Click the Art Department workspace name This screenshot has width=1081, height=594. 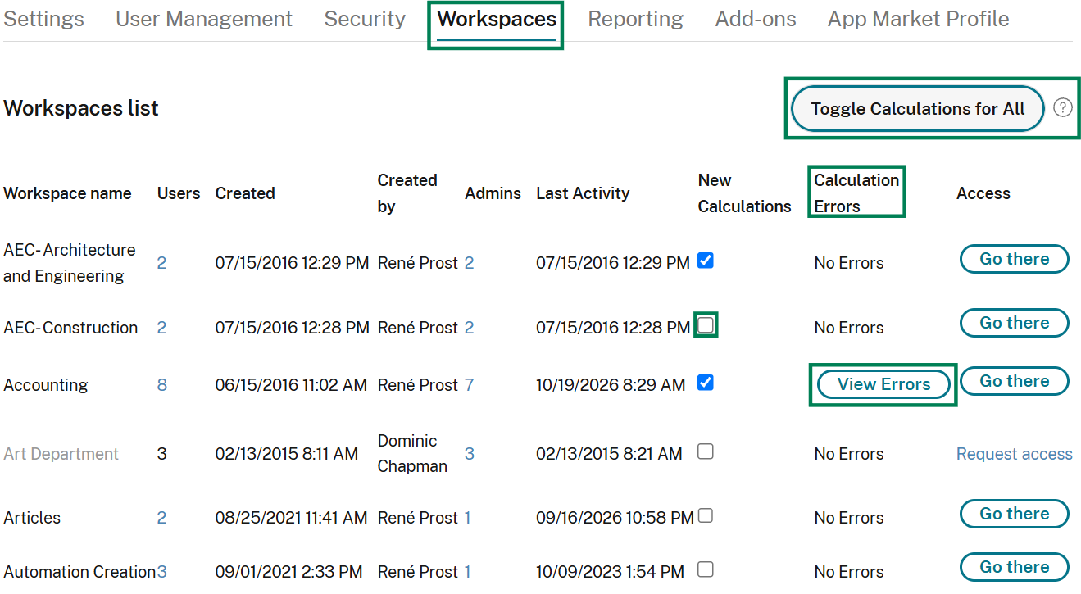click(x=61, y=454)
